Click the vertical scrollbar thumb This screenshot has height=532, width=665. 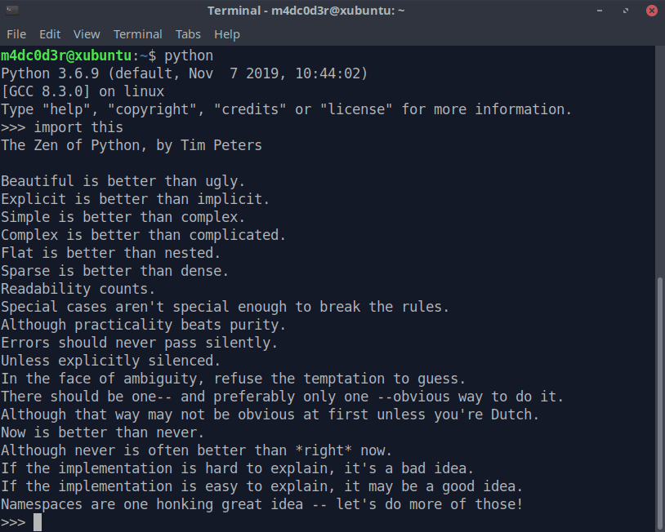[x=660, y=400]
